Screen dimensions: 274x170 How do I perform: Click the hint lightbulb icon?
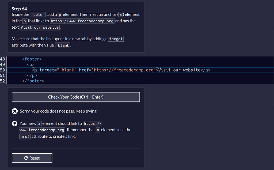[x=15, y=123]
